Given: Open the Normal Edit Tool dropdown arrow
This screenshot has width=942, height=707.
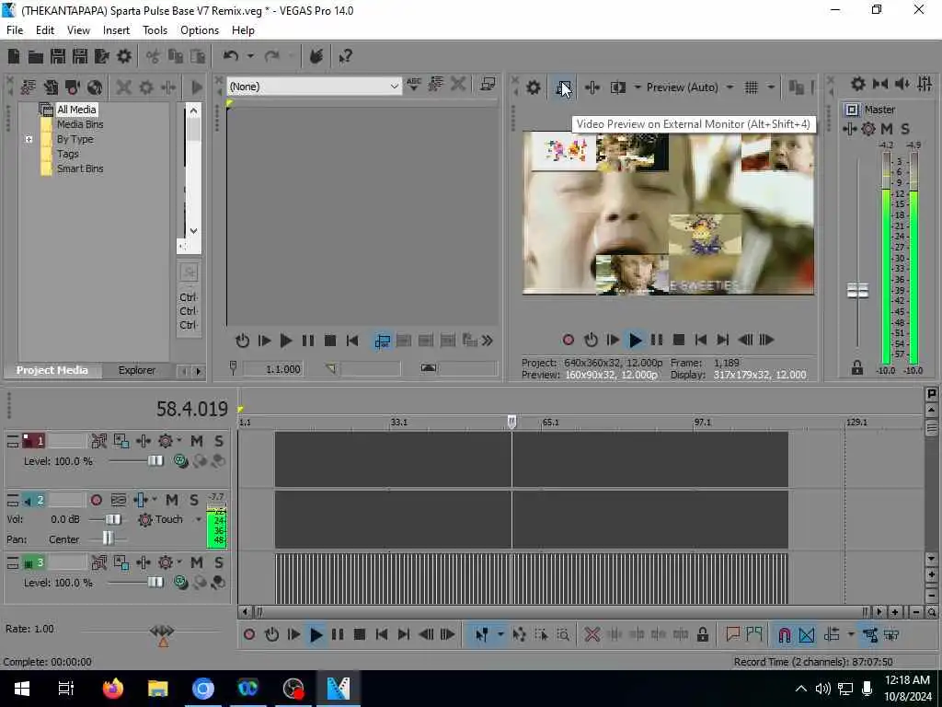Looking at the screenshot, I should [x=500, y=635].
